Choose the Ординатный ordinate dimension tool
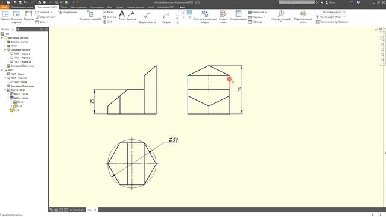386x217 pixels. pos(45,17)
